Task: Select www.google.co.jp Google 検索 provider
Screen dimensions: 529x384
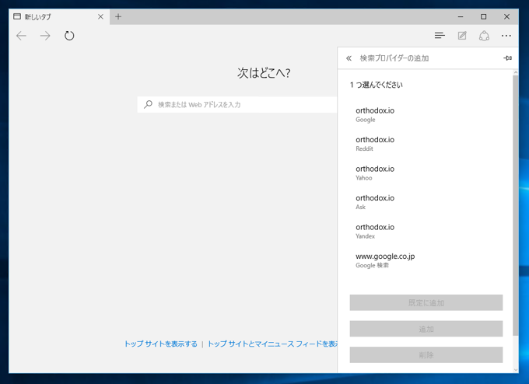Action: (426, 260)
